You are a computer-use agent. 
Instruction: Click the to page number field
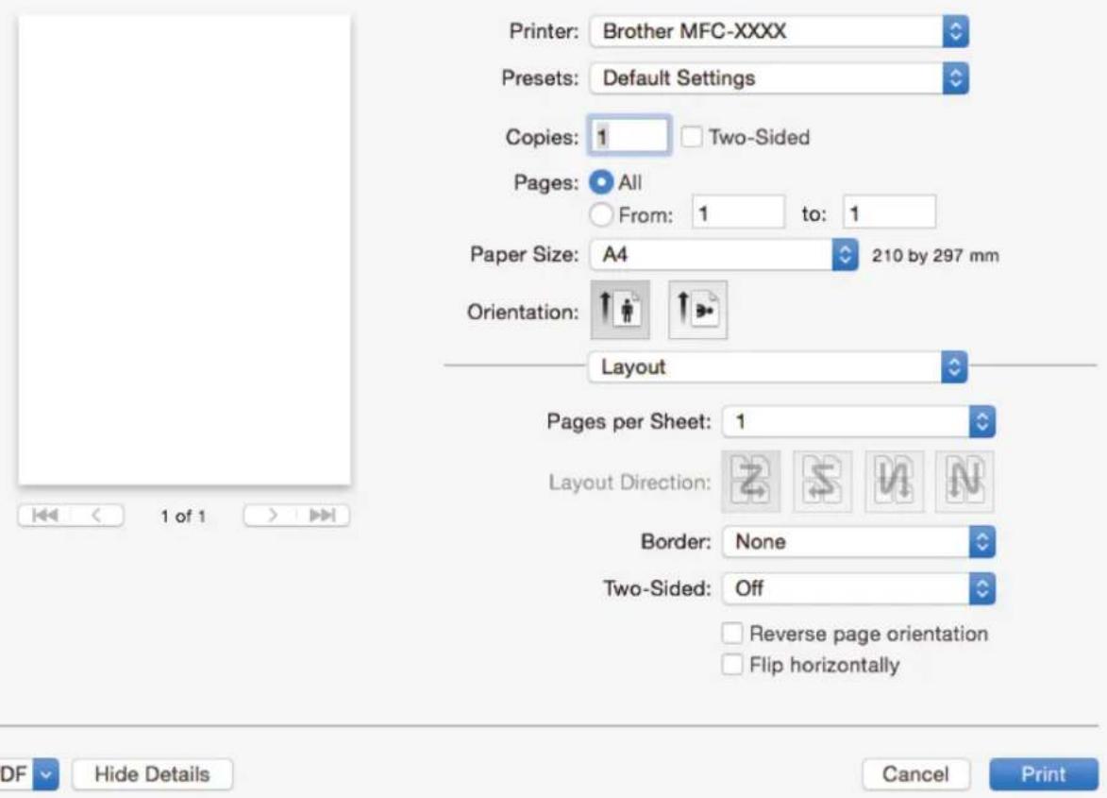(x=890, y=212)
